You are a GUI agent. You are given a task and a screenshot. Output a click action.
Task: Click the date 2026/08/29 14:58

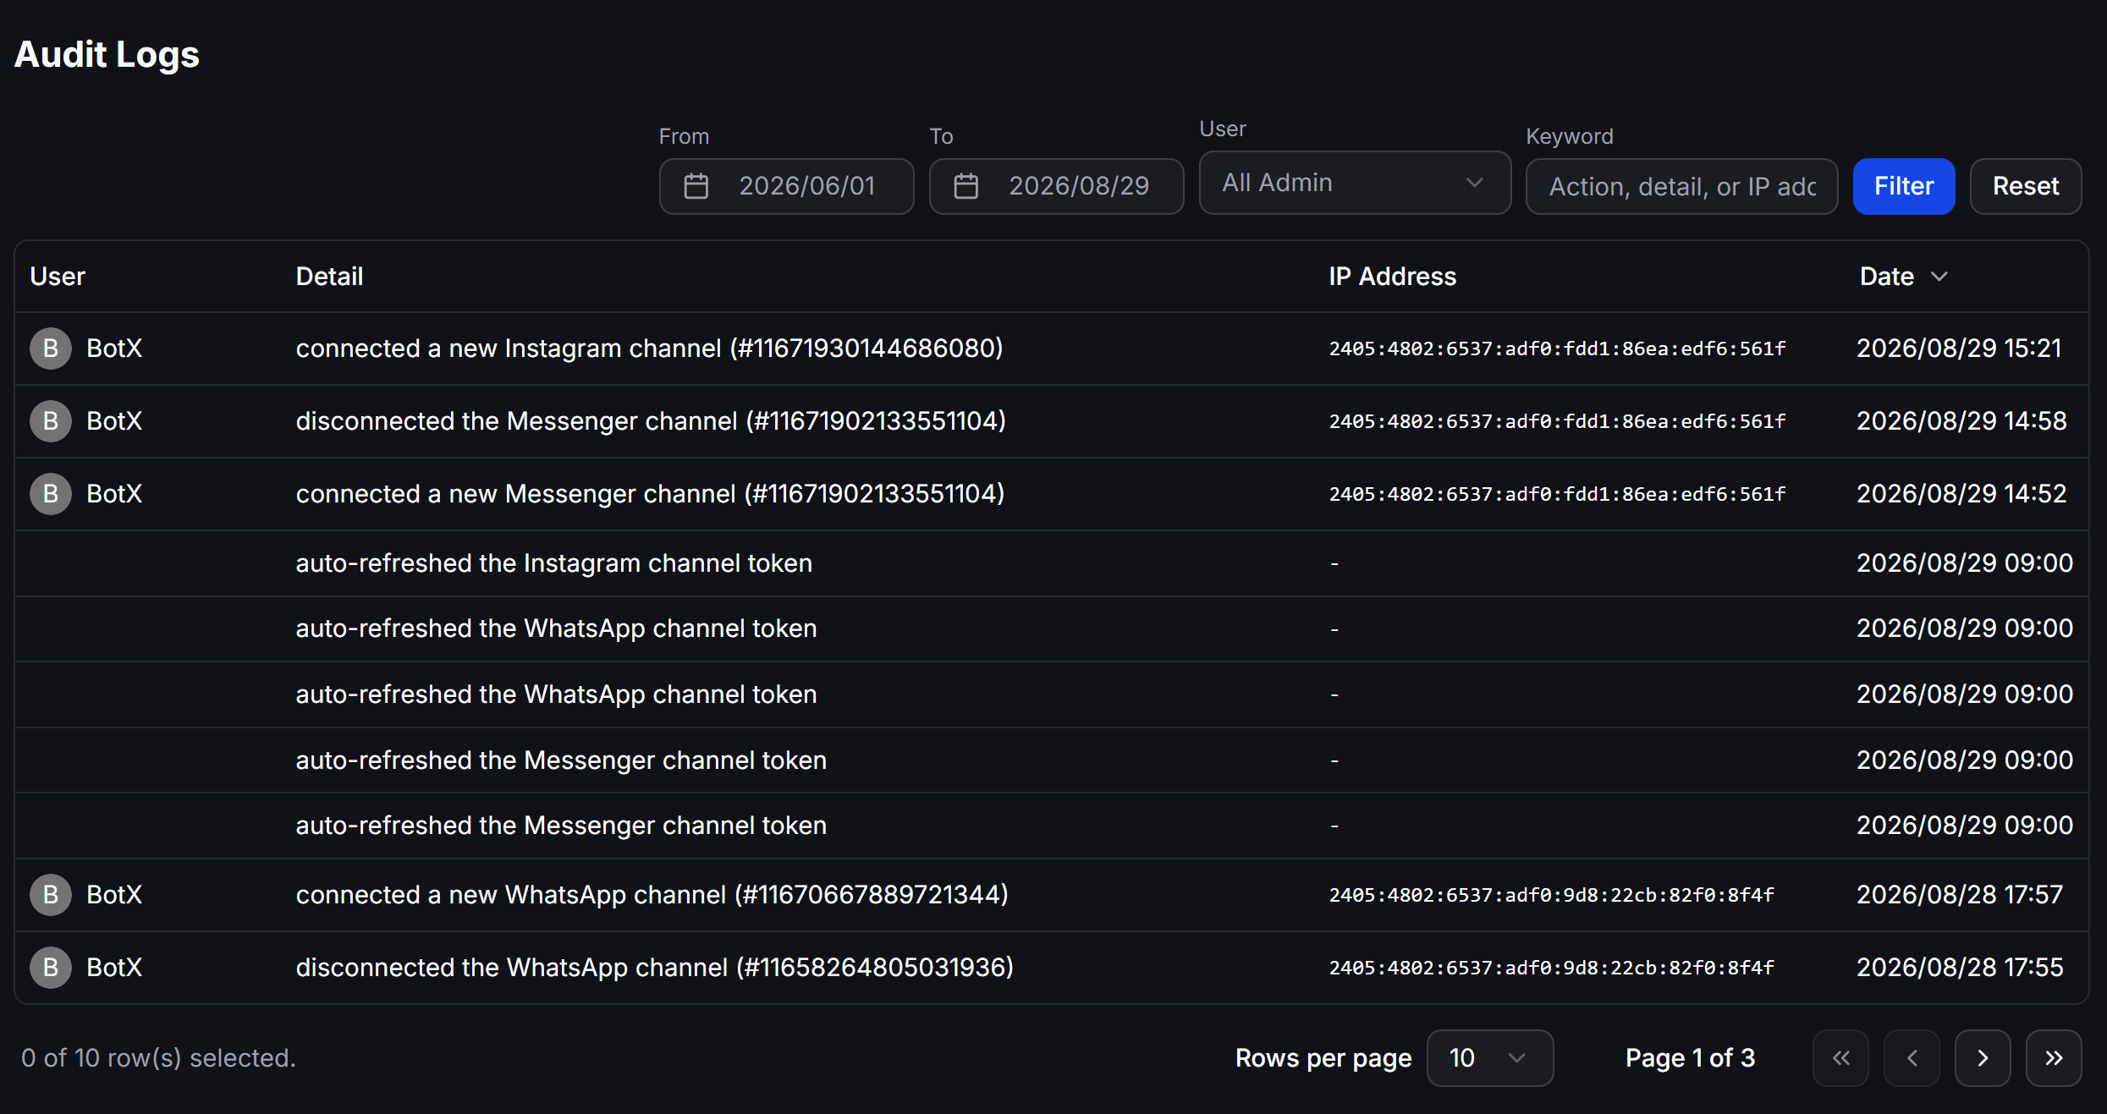coord(1961,421)
